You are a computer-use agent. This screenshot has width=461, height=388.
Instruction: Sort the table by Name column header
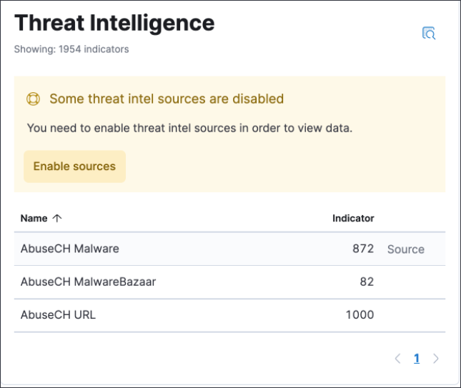click(34, 219)
